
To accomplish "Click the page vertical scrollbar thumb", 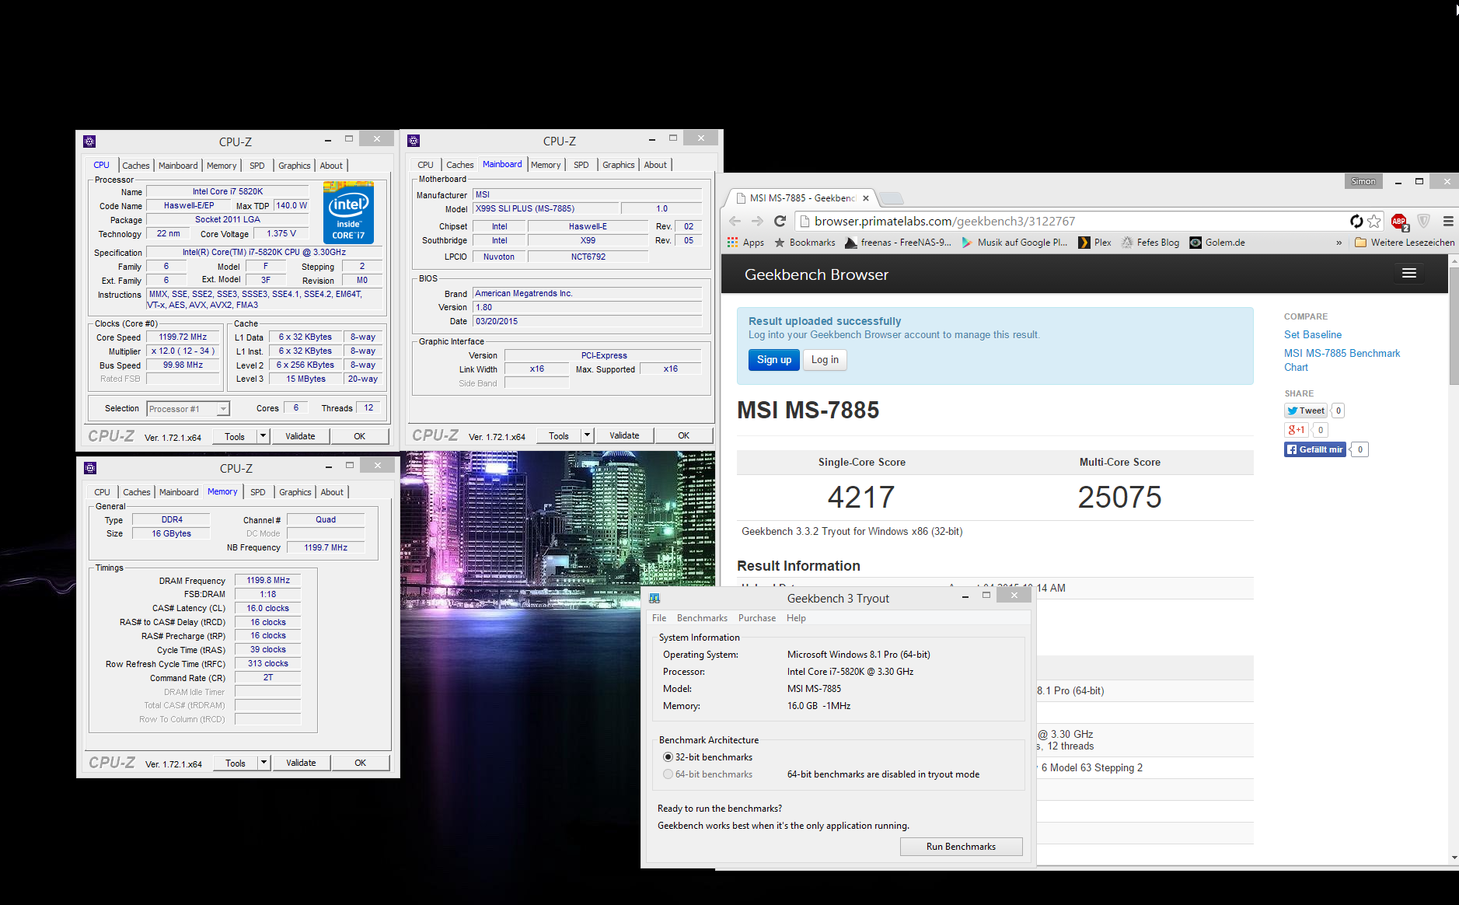I will click(x=1453, y=325).
